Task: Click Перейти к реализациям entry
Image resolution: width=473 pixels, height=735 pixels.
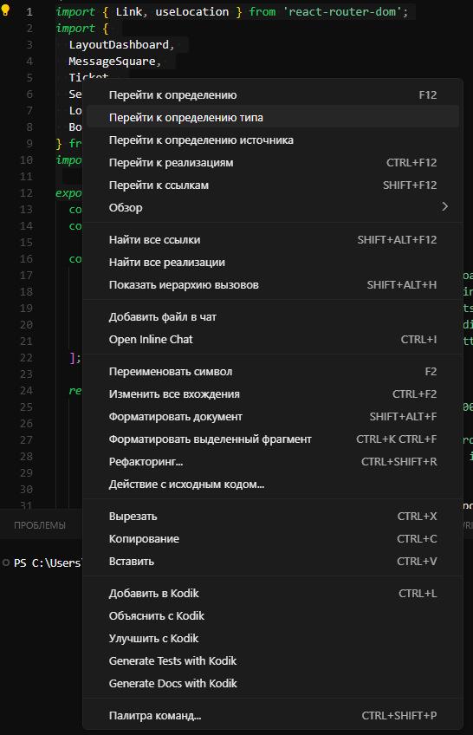Action: click(x=273, y=163)
